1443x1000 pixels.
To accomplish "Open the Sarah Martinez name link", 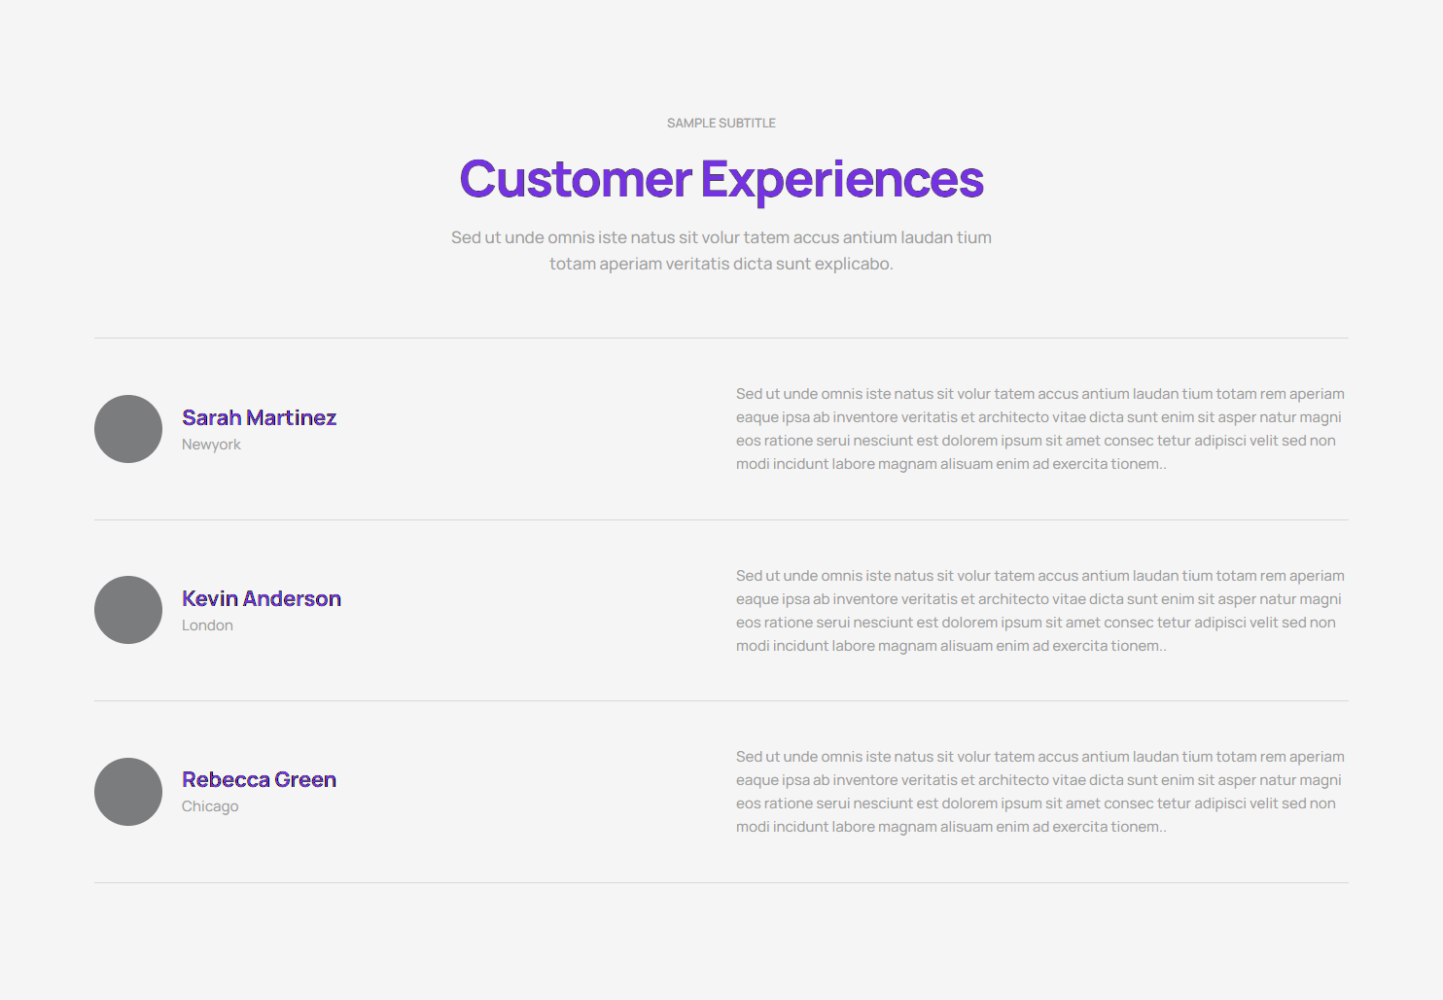I will pos(259,417).
